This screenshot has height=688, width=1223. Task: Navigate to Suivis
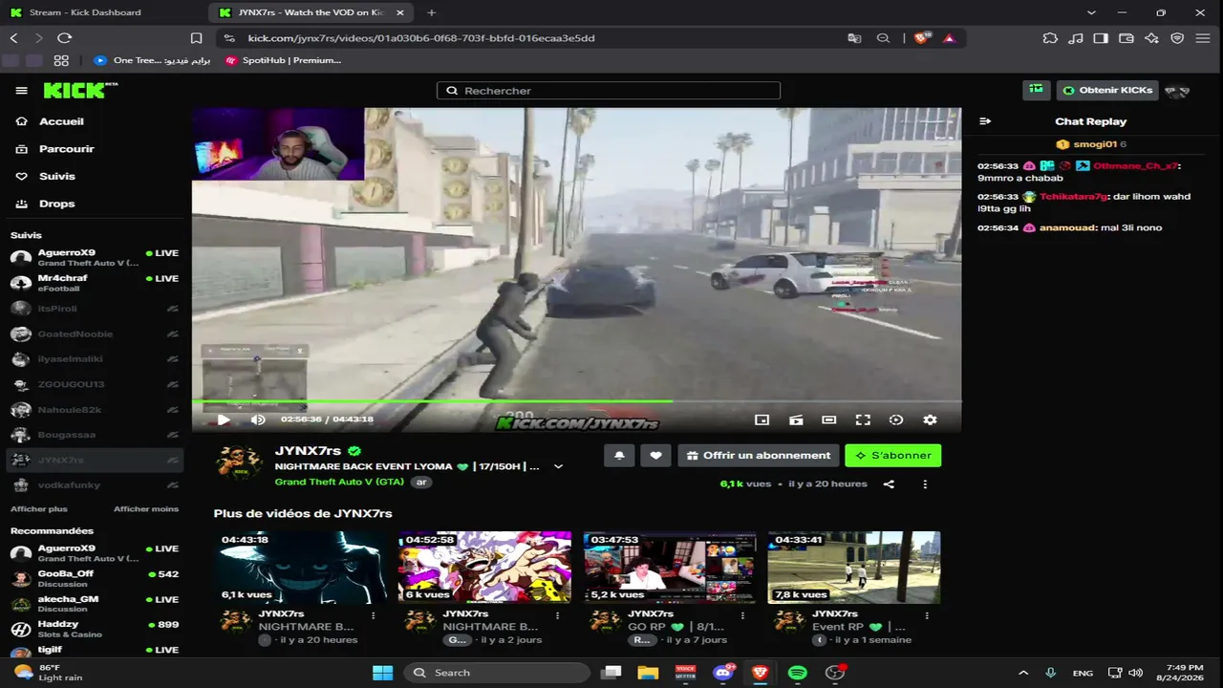click(56, 177)
